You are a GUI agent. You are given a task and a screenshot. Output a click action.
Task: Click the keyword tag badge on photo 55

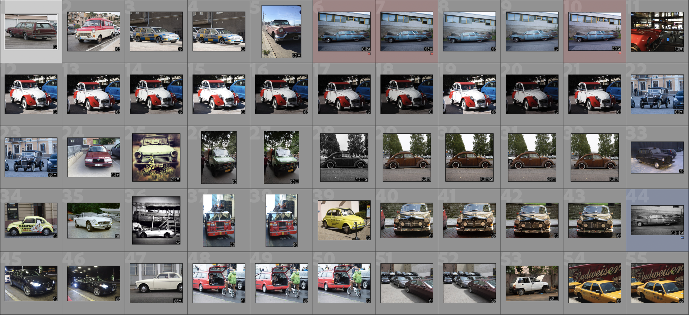tap(682, 301)
